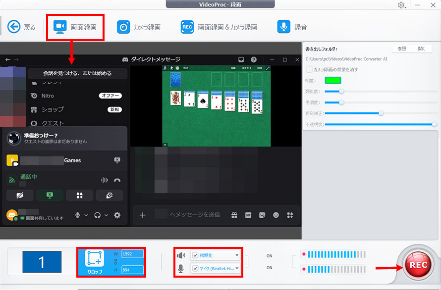Switch to カメラ録画 camera recording
This screenshot has height=290, width=441.
tap(139, 27)
